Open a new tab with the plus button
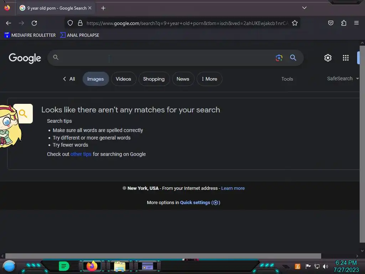365x274 pixels. [103, 8]
